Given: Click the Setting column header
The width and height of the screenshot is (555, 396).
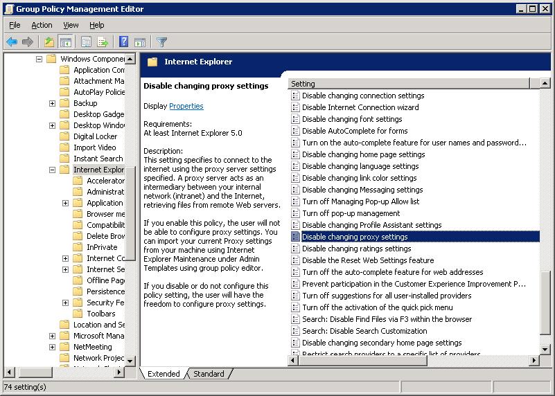Looking at the screenshot, I should pyautogui.click(x=409, y=84).
